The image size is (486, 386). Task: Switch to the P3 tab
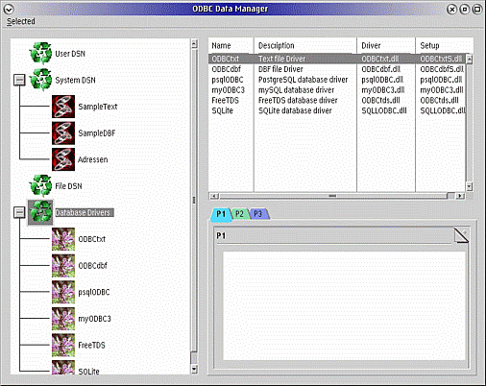click(258, 214)
